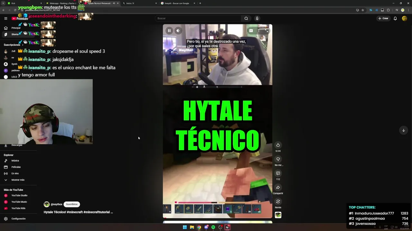Run search with magnifier button
Viewport: 412px width, 231px height.
pos(246,18)
